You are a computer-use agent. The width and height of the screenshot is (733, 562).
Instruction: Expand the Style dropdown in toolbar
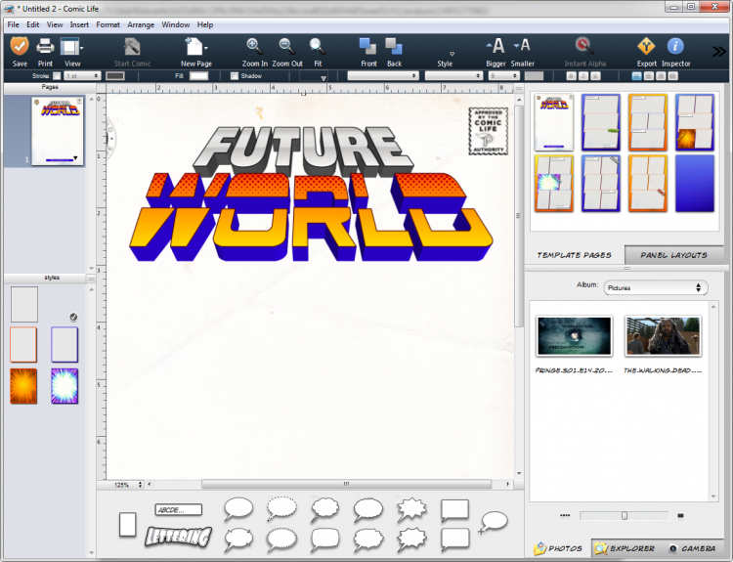point(451,53)
